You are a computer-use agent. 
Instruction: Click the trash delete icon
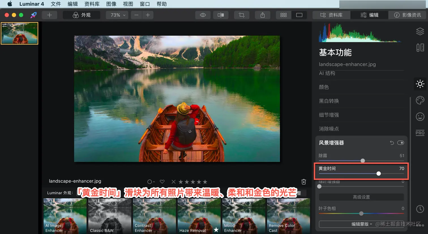(x=304, y=182)
